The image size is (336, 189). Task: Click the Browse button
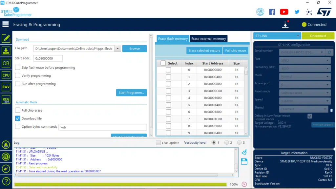point(135,49)
